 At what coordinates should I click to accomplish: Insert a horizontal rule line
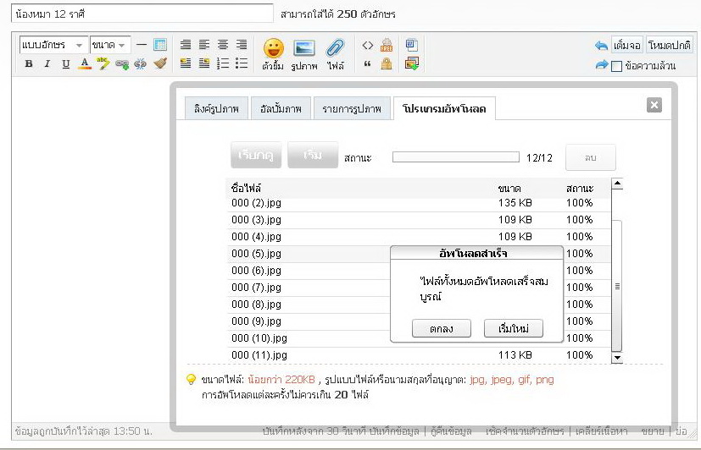[x=142, y=45]
